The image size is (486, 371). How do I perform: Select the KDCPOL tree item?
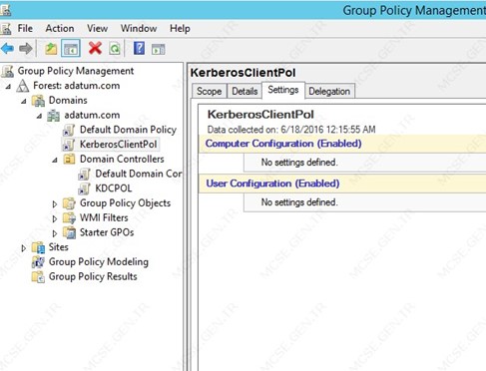point(114,188)
